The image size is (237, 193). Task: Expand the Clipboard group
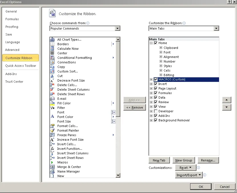click(x=161, y=48)
